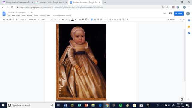
Task: Click All changes saved in Drive link
Action: coord(62,16)
